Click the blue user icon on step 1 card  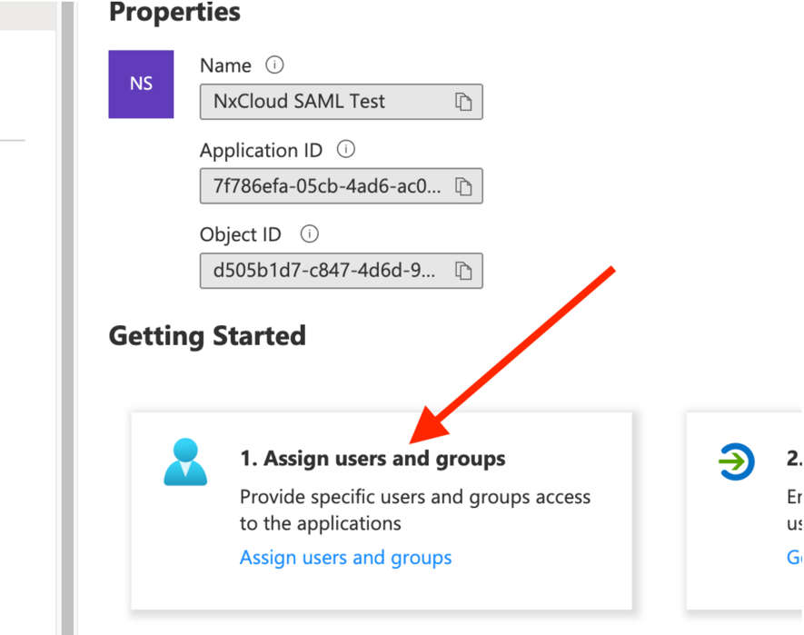(x=185, y=462)
